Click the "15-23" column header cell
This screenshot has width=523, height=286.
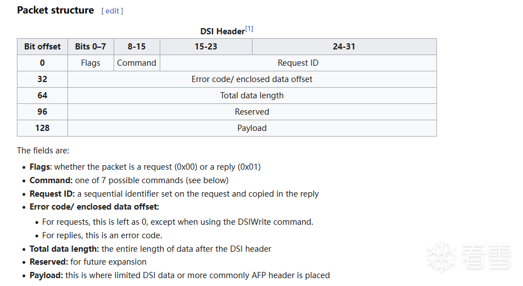point(206,47)
